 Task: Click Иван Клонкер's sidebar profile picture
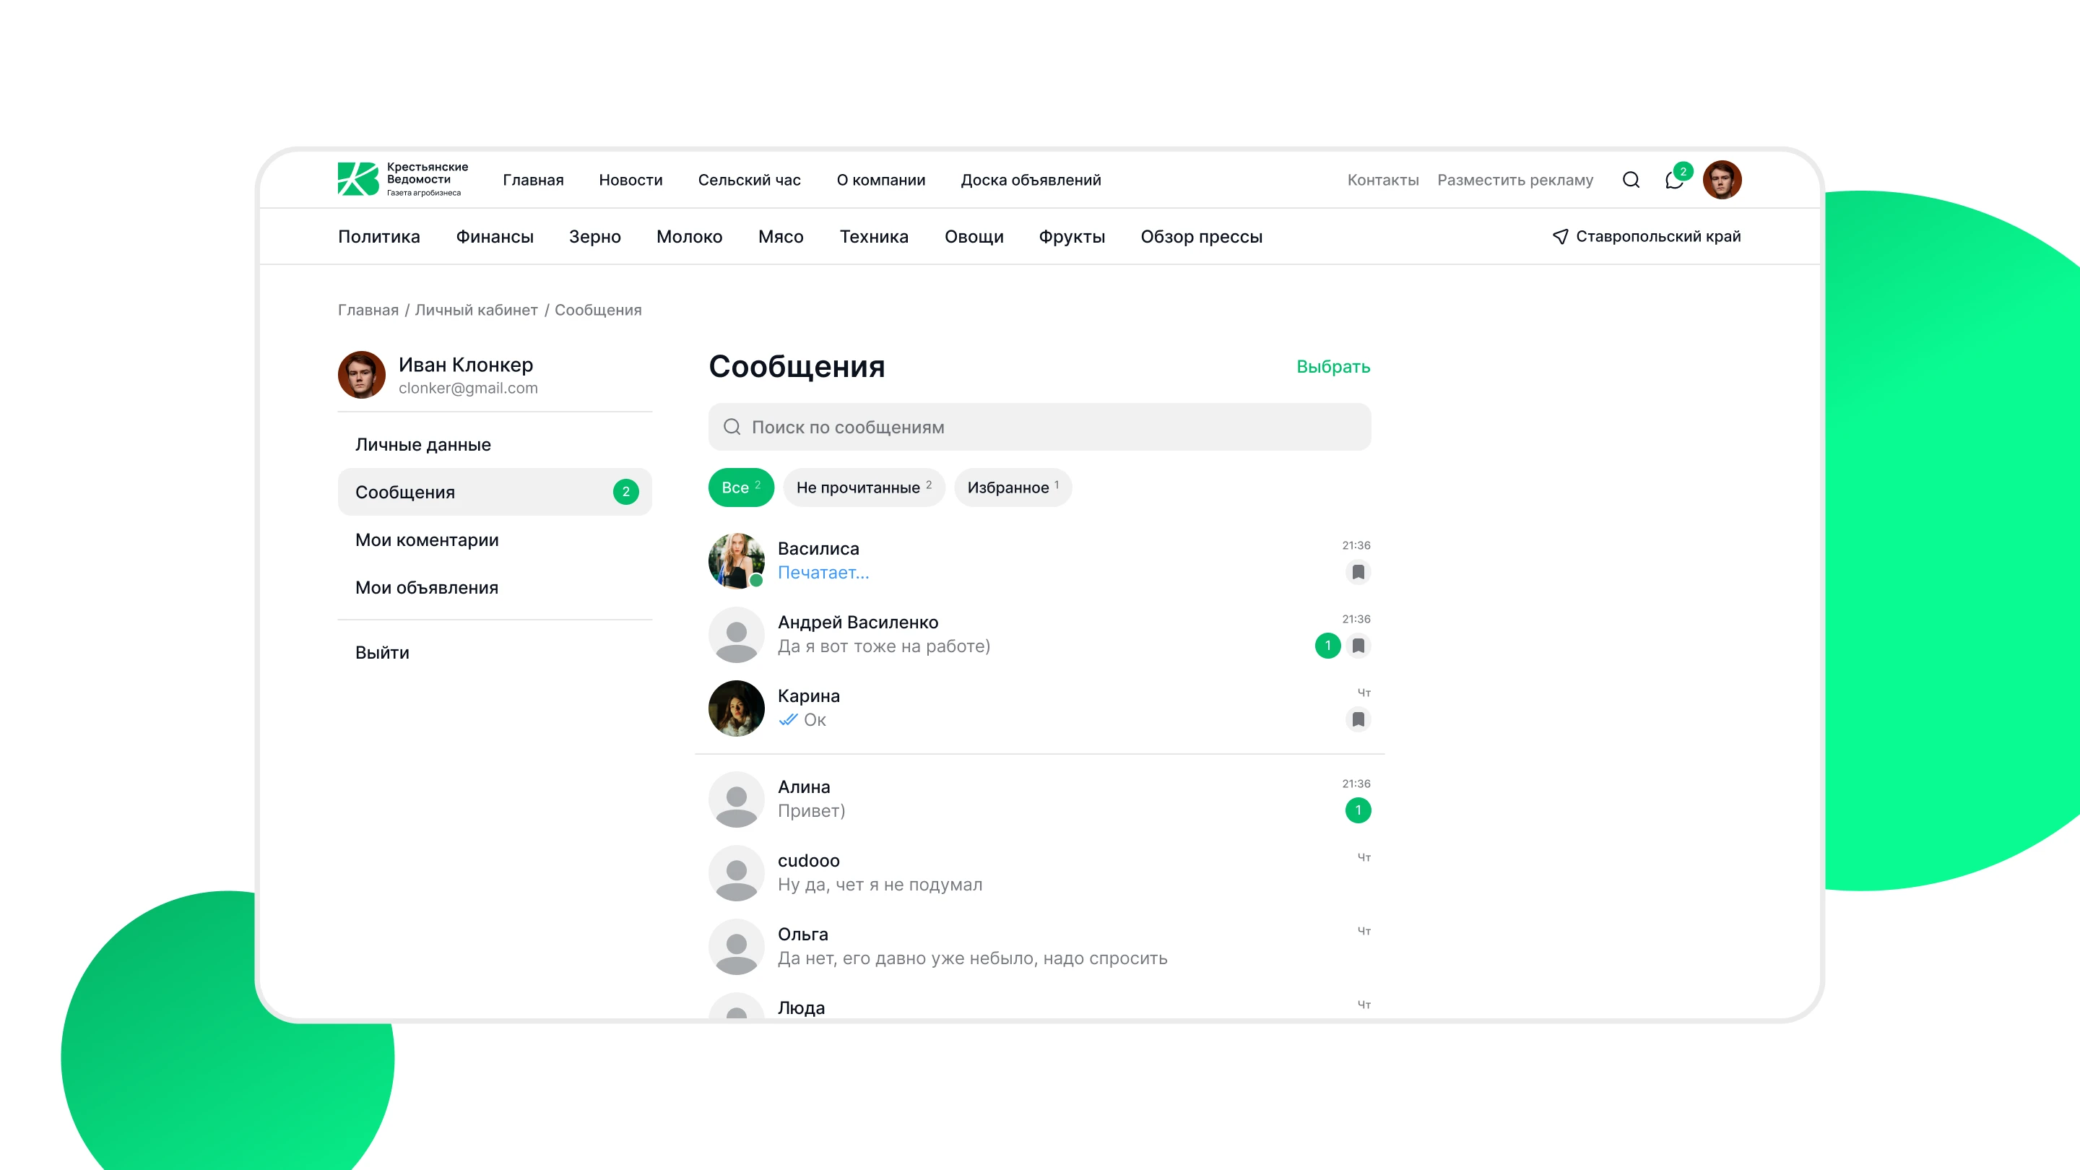361,375
